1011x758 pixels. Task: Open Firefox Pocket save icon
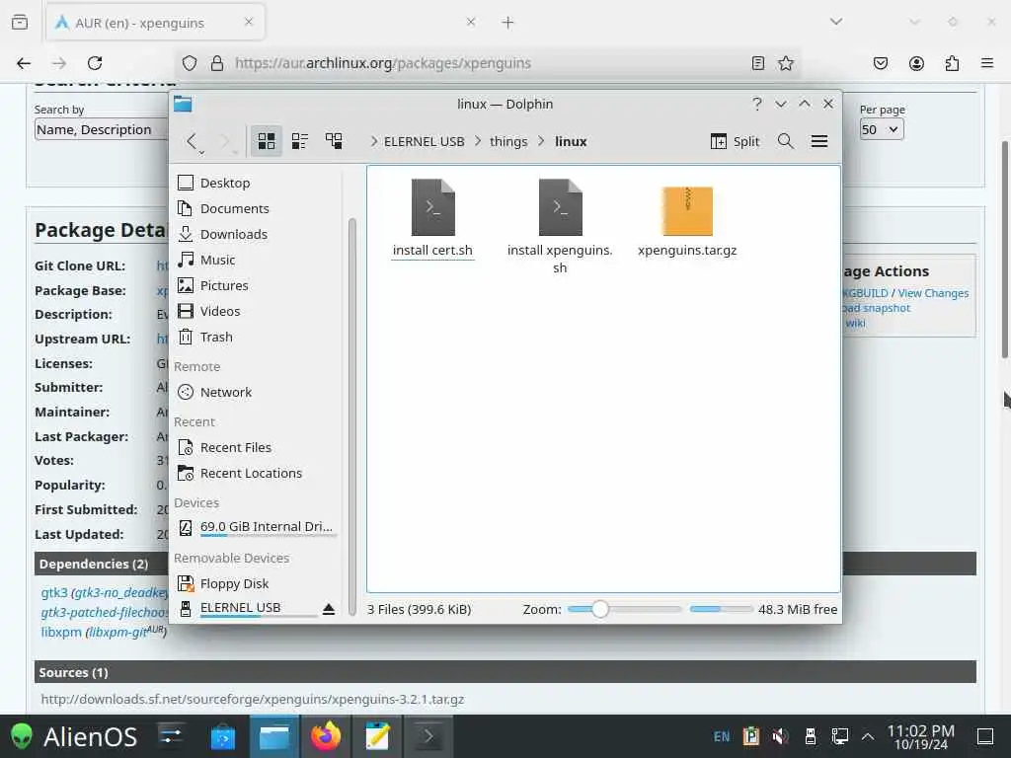tap(881, 63)
